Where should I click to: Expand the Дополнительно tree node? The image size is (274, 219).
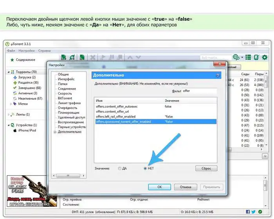[x=54, y=132]
